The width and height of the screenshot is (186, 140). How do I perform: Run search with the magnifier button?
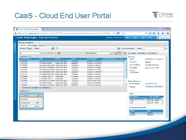(x=166, y=48)
